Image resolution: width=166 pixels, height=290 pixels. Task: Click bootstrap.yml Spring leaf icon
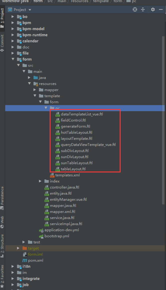click(x=41, y=236)
